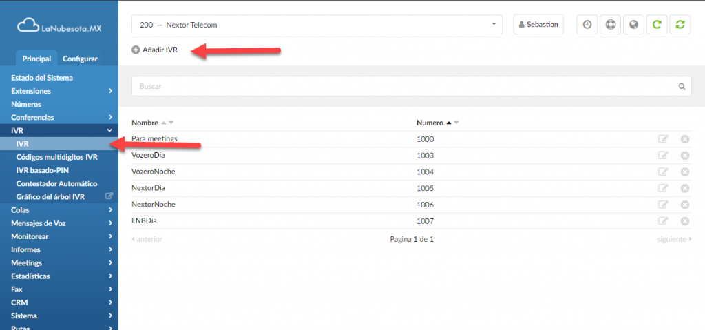The image size is (705, 330).
Task: Open Códigos multidigitos IVR
Action: [x=56, y=157]
